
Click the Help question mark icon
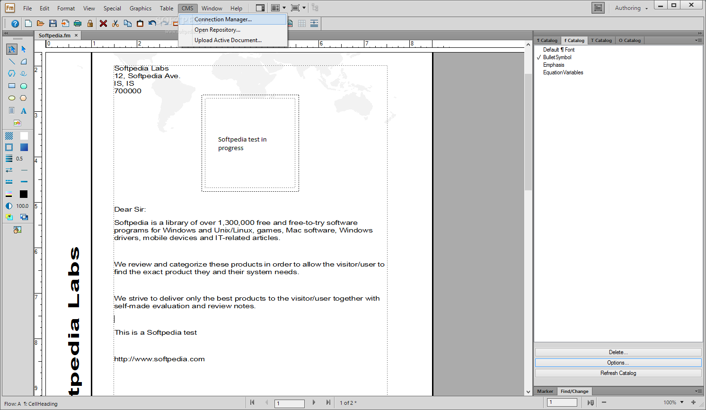15,24
